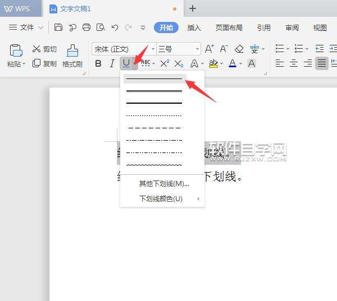Click the Save icon in quick toolbar
Viewport: 337px width, 301px height.
[x=58, y=27]
